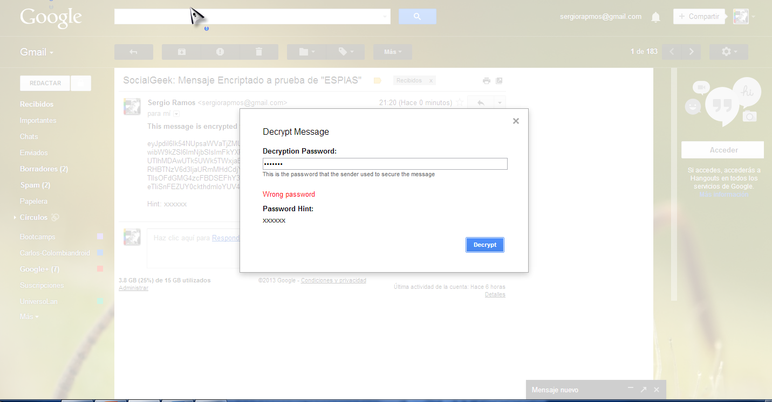Click the trash delete icon
772x402 pixels.
(259, 52)
